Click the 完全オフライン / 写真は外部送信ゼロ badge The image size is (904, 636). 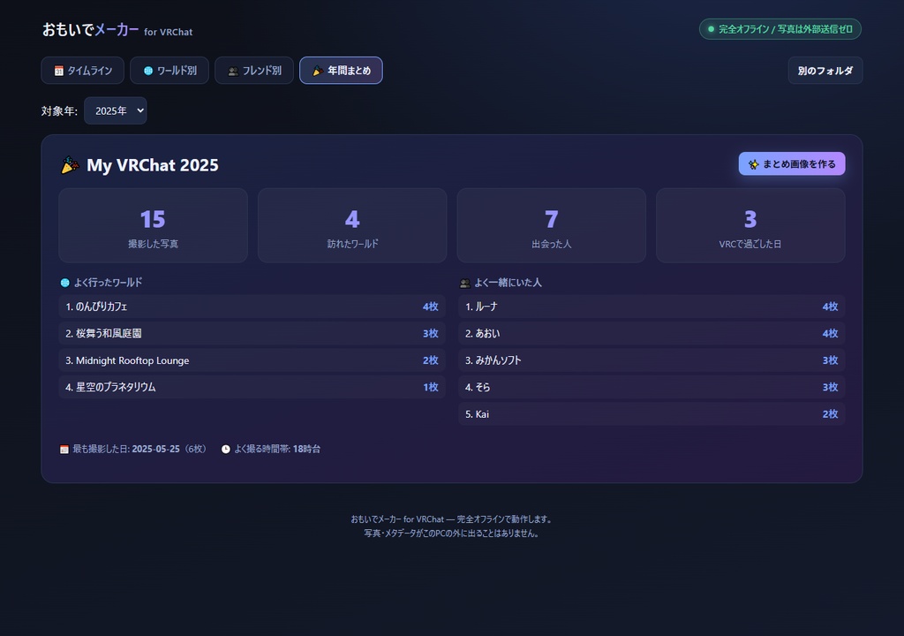tap(780, 29)
